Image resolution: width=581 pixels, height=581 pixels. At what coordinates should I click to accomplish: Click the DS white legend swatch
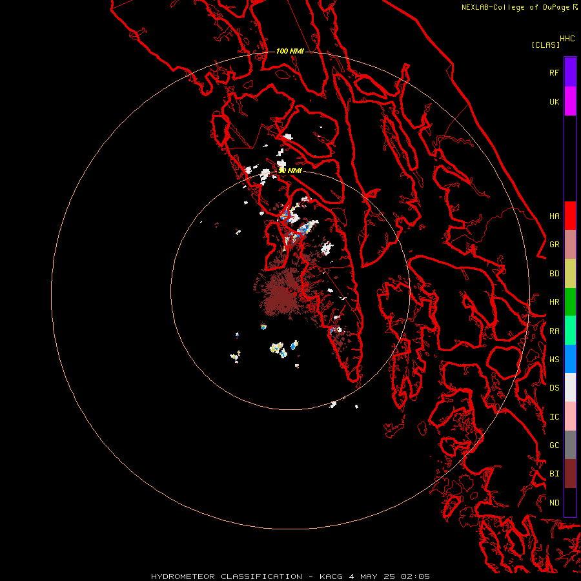tap(570, 387)
